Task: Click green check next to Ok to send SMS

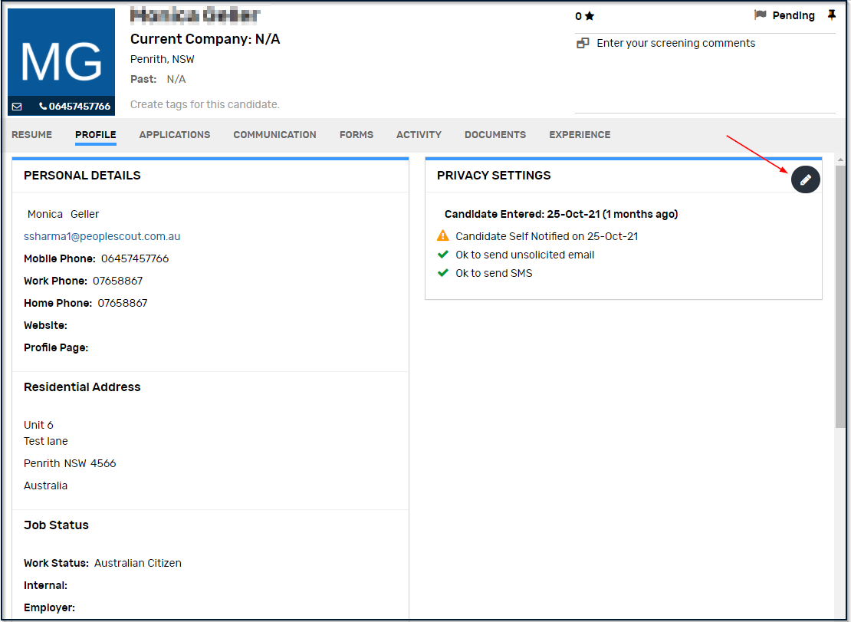Action: [x=443, y=273]
